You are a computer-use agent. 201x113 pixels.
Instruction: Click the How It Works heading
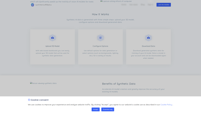point(100,14)
